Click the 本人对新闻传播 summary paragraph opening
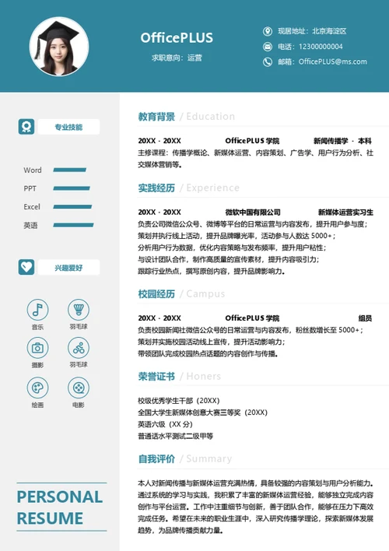Viewport: 389px width, 551px height. click(255, 483)
